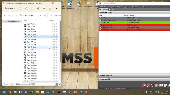The image size is (170, 95).
Task: Show hidden system tray icons
Action: (144, 92)
